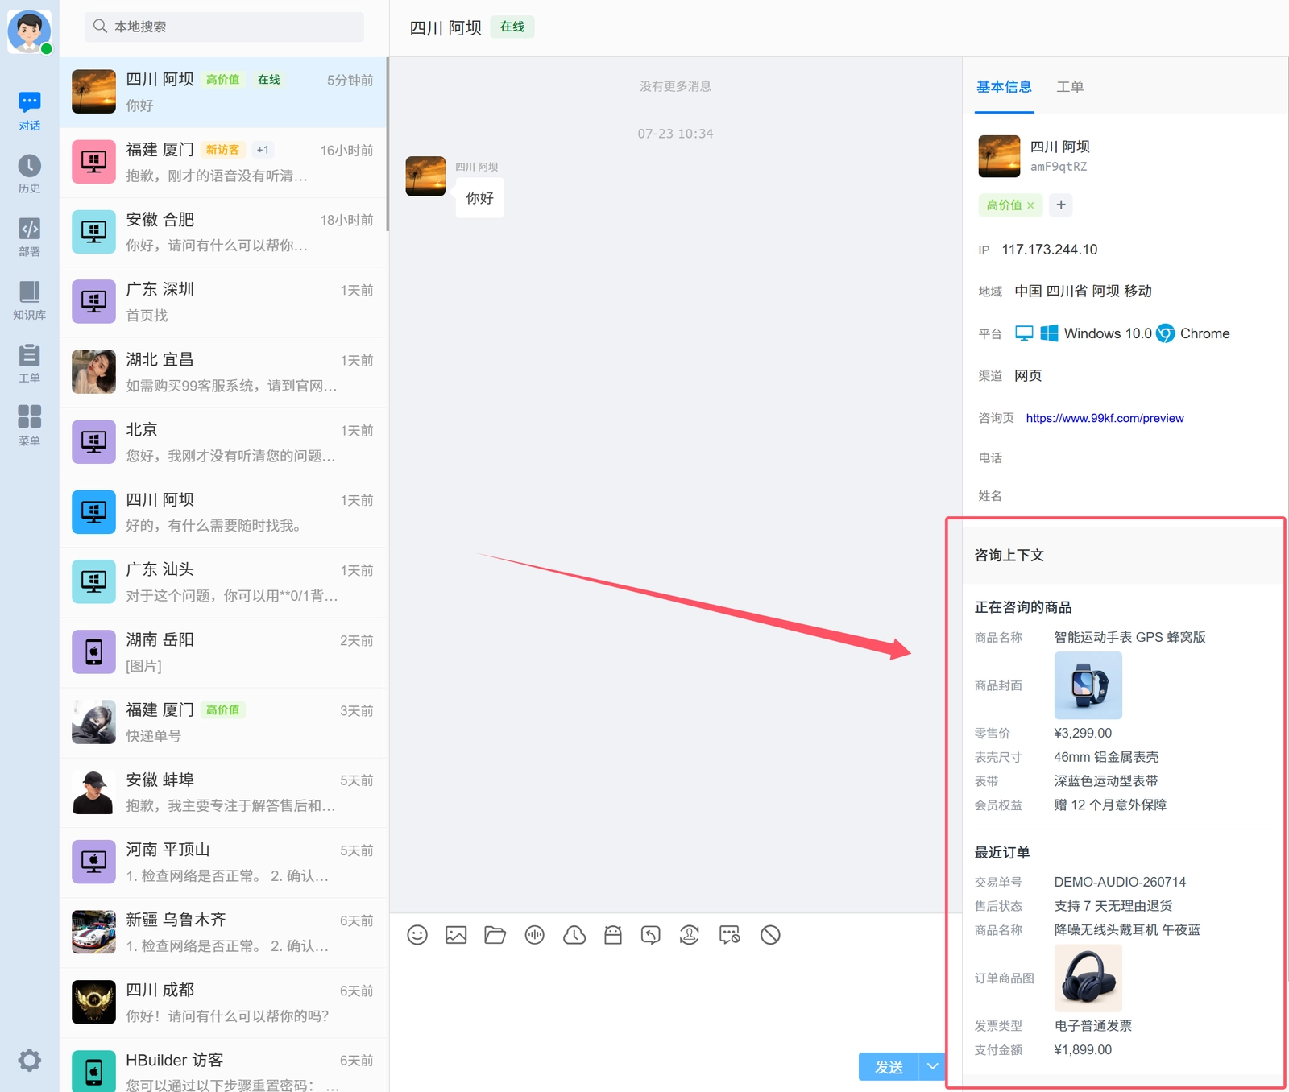Switch to the 工单 tab in info panel
The image size is (1289, 1092).
[x=1070, y=87]
